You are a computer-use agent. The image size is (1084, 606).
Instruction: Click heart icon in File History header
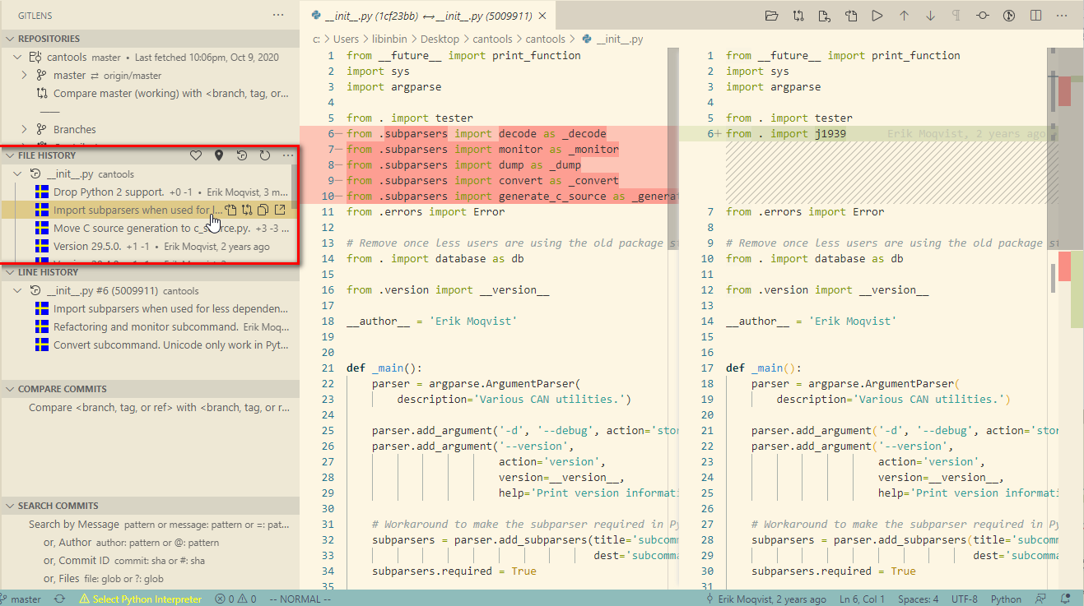pyautogui.click(x=196, y=155)
